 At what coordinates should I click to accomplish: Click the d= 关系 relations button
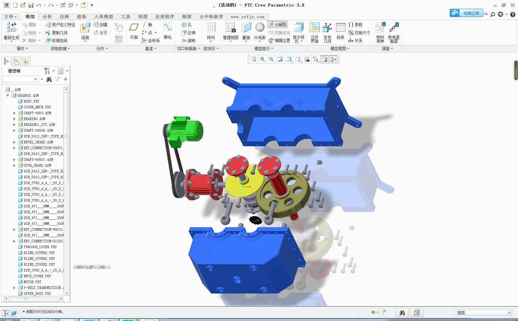point(355,40)
